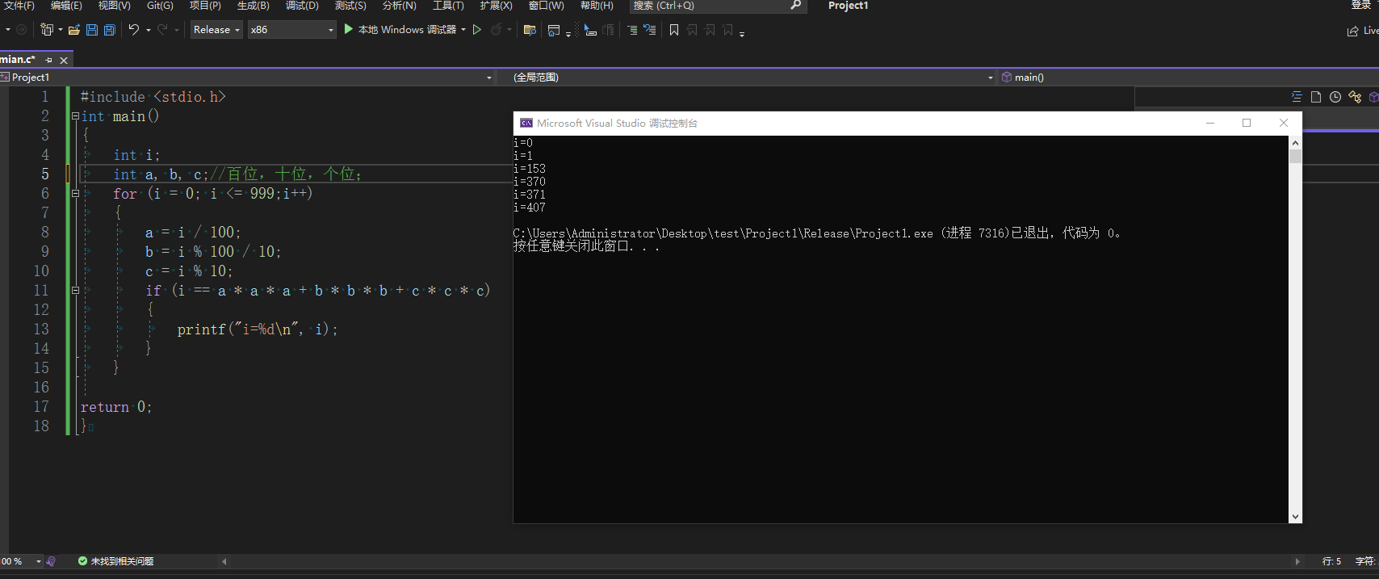Open the 文件(F) menu
Screen dimensions: 1379x579
click(x=19, y=6)
